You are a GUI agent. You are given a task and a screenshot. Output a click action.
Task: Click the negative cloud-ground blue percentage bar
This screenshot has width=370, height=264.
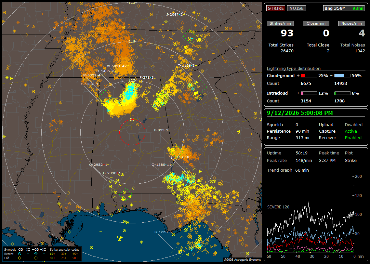pos(342,76)
